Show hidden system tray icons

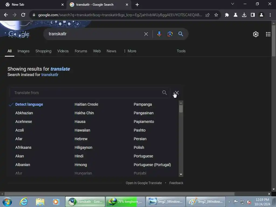point(229,202)
